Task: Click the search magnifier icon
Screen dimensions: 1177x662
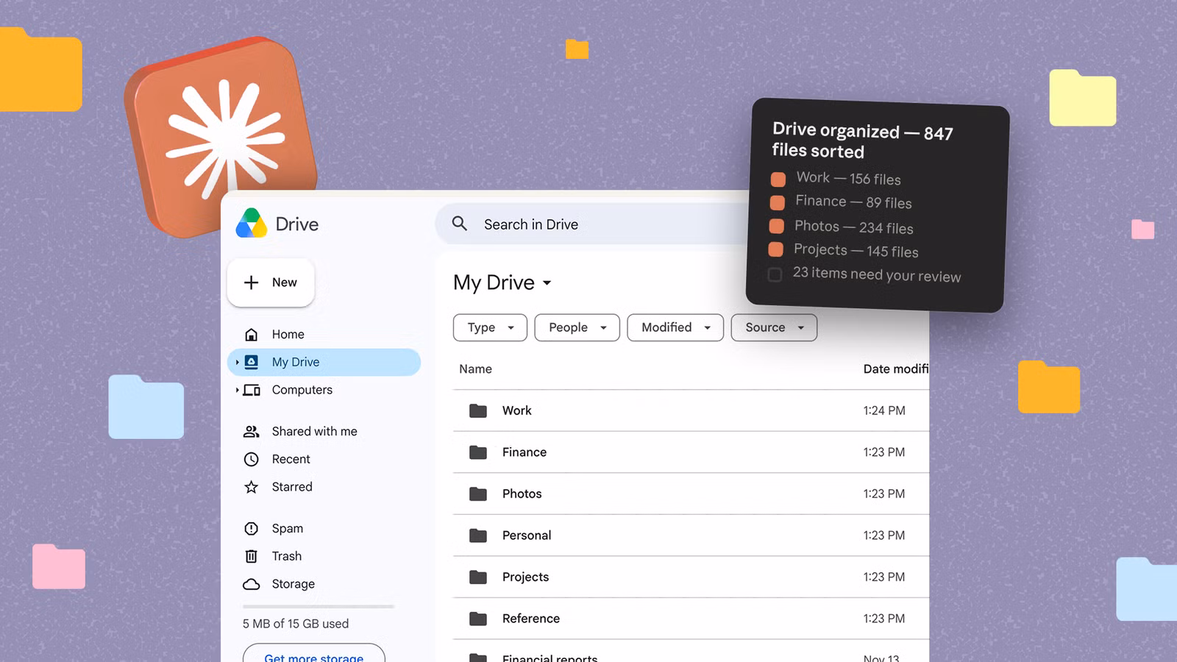Action: [x=460, y=224]
